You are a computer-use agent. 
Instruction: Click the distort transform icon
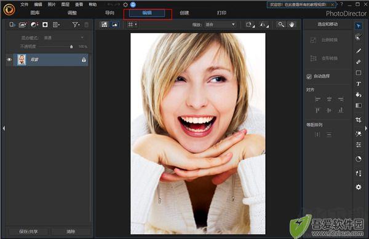point(313,58)
